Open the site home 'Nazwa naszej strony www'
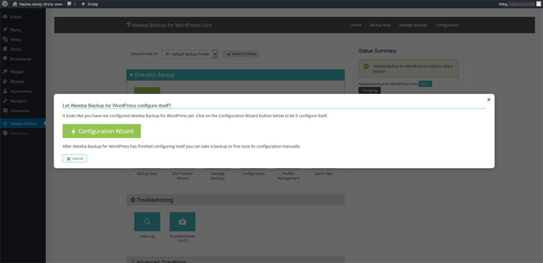 pos(37,4)
